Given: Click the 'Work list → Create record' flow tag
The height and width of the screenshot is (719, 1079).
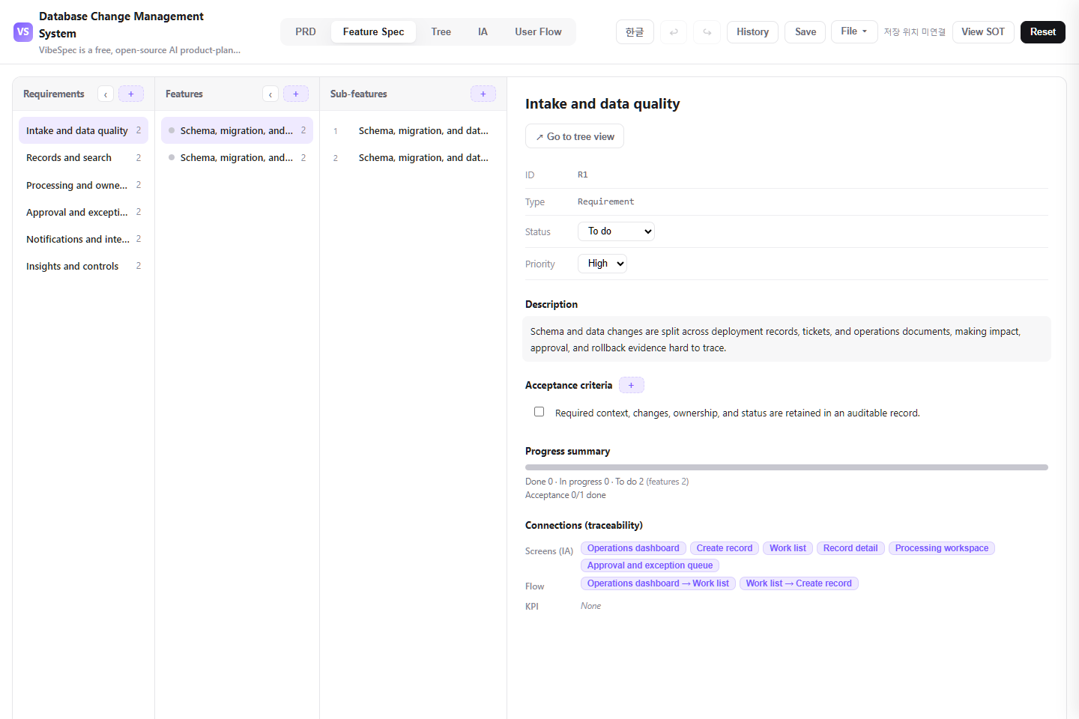Looking at the screenshot, I should 799,583.
